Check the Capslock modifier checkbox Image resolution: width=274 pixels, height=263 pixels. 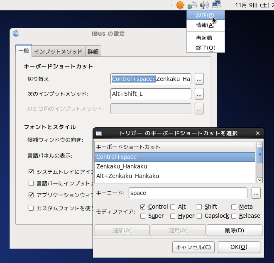click(199, 216)
